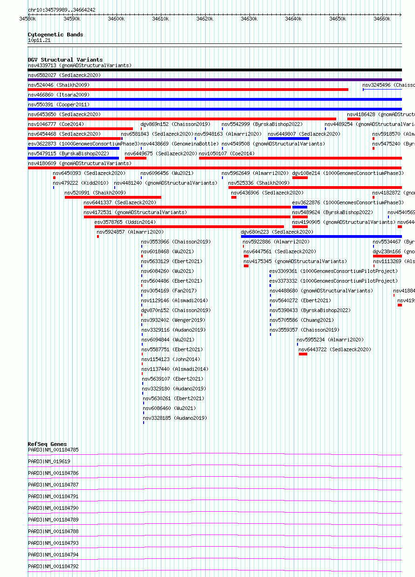Screen dimensions: 415x577
Task: Click the nsv5489624 ByrskaBishop2022 label
Action: tap(333, 212)
